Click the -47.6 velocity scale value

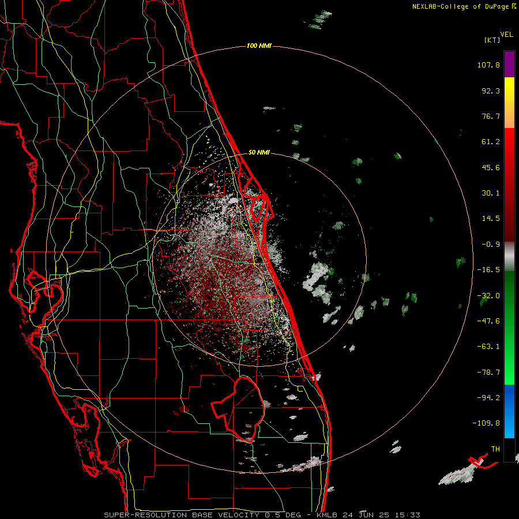point(488,321)
